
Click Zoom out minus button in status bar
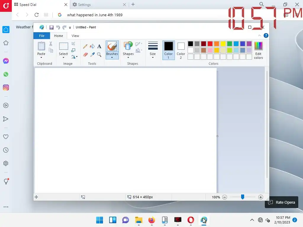[224, 197]
